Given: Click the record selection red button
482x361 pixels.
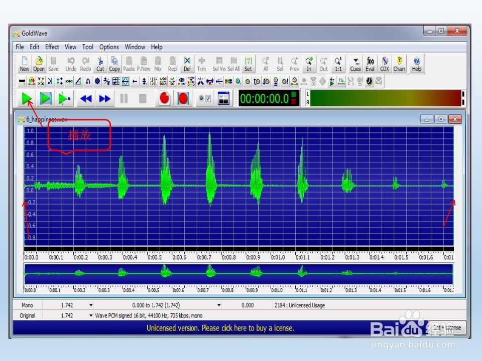Looking at the screenshot, I should (x=183, y=99).
